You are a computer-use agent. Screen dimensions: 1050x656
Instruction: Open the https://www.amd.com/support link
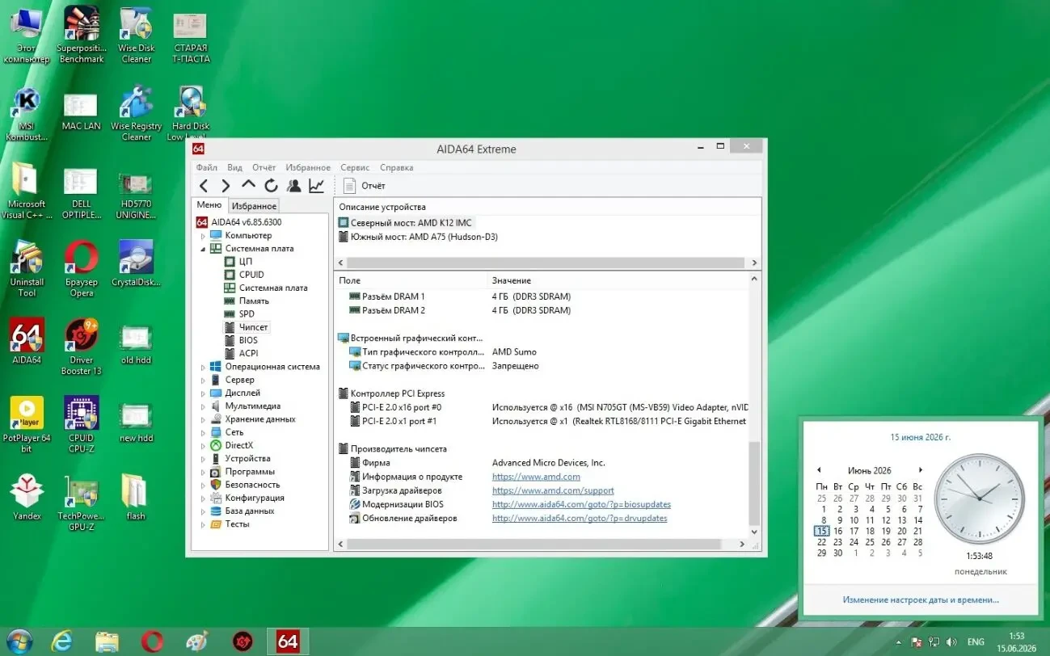tap(553, 490)
